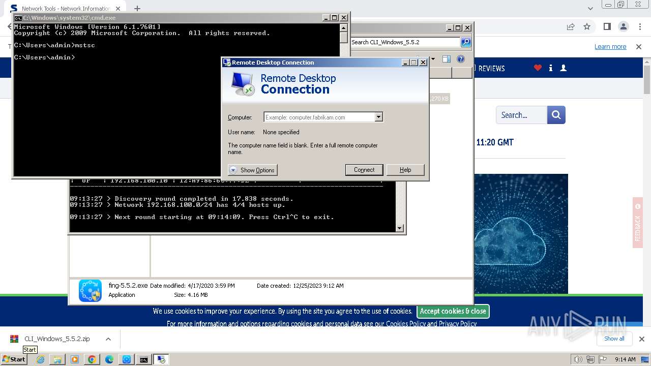The image size is (651, 366).
Task: Open the Chrome side panel icon
Action: tap(607, 26)
